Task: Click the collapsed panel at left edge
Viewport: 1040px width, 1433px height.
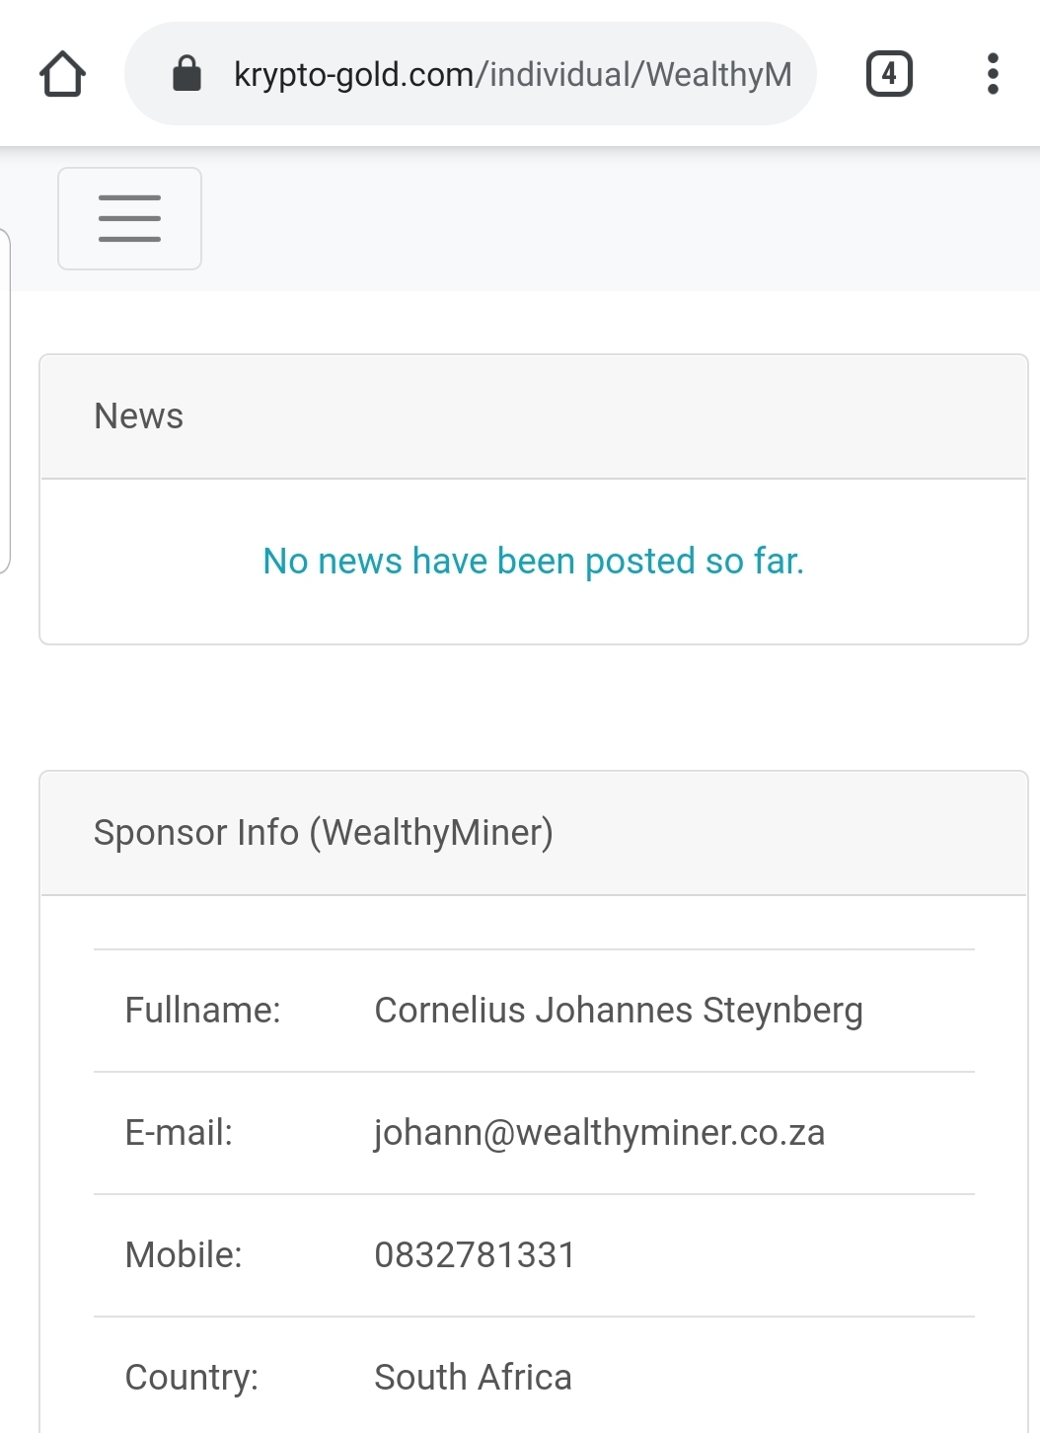Action: (5, 400)
